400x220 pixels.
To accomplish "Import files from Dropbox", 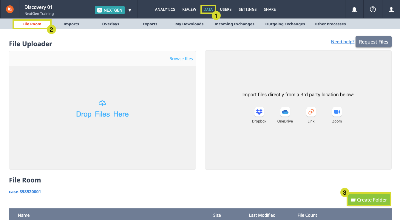I will tap(259, 112).
